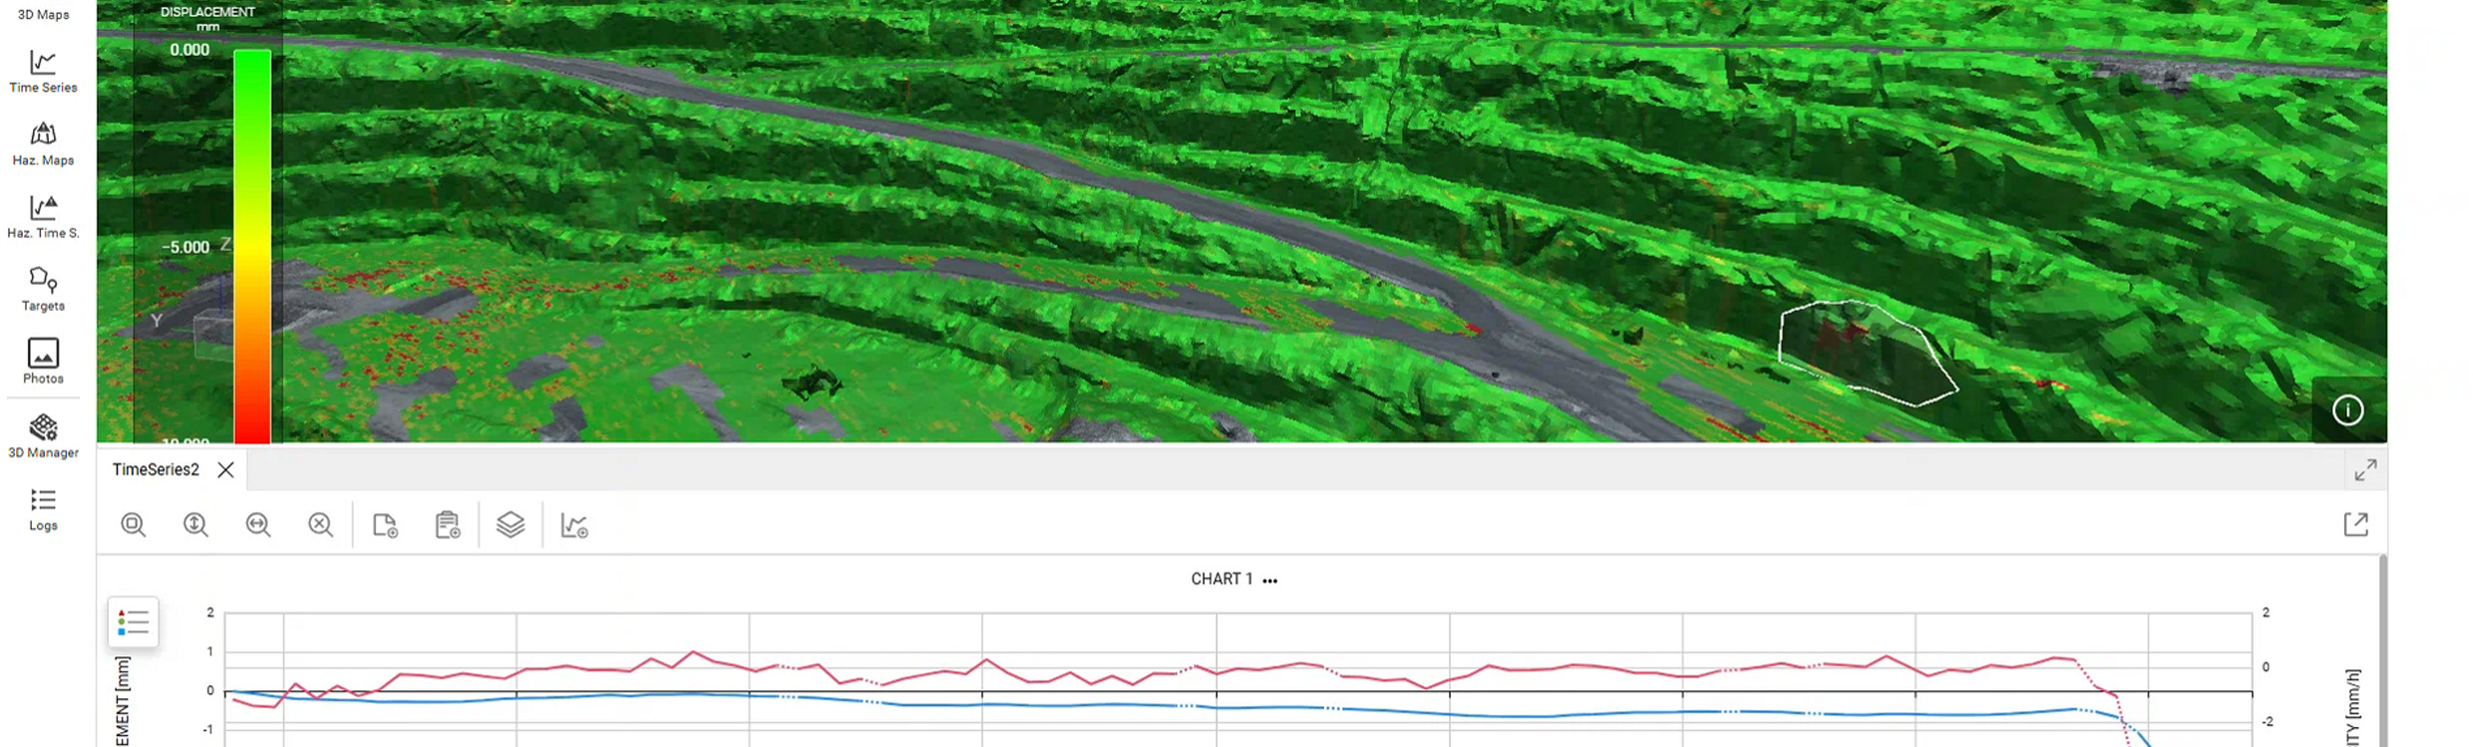Click the clipboard add icon

448,525
